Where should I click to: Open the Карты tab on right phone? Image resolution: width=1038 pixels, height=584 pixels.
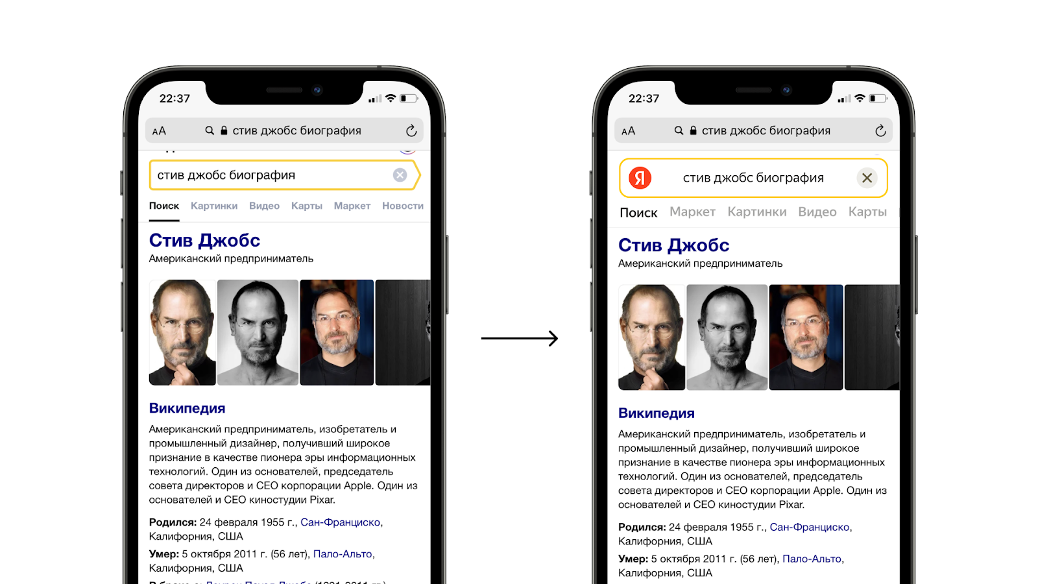tap(867, 212)
